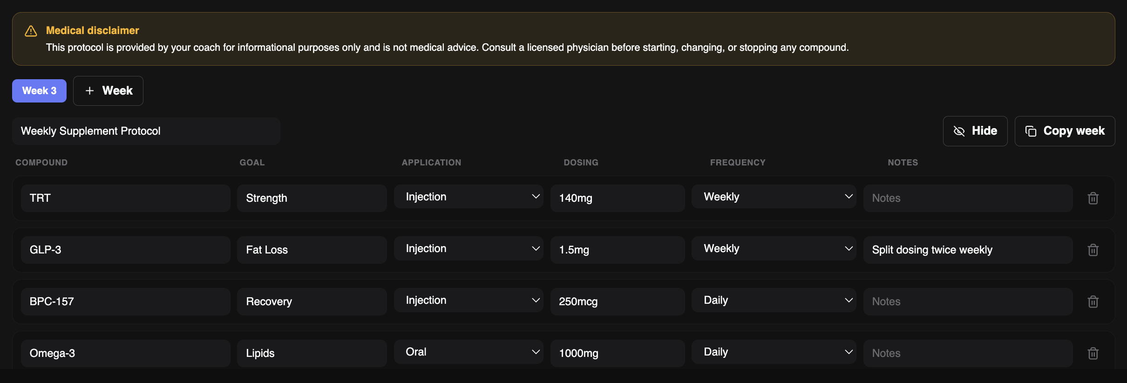The height and width of the screenshot is (383, 1127).
Task: Open the Omega-3 Daily frequency dropdown
Action: tap(774, 352)
